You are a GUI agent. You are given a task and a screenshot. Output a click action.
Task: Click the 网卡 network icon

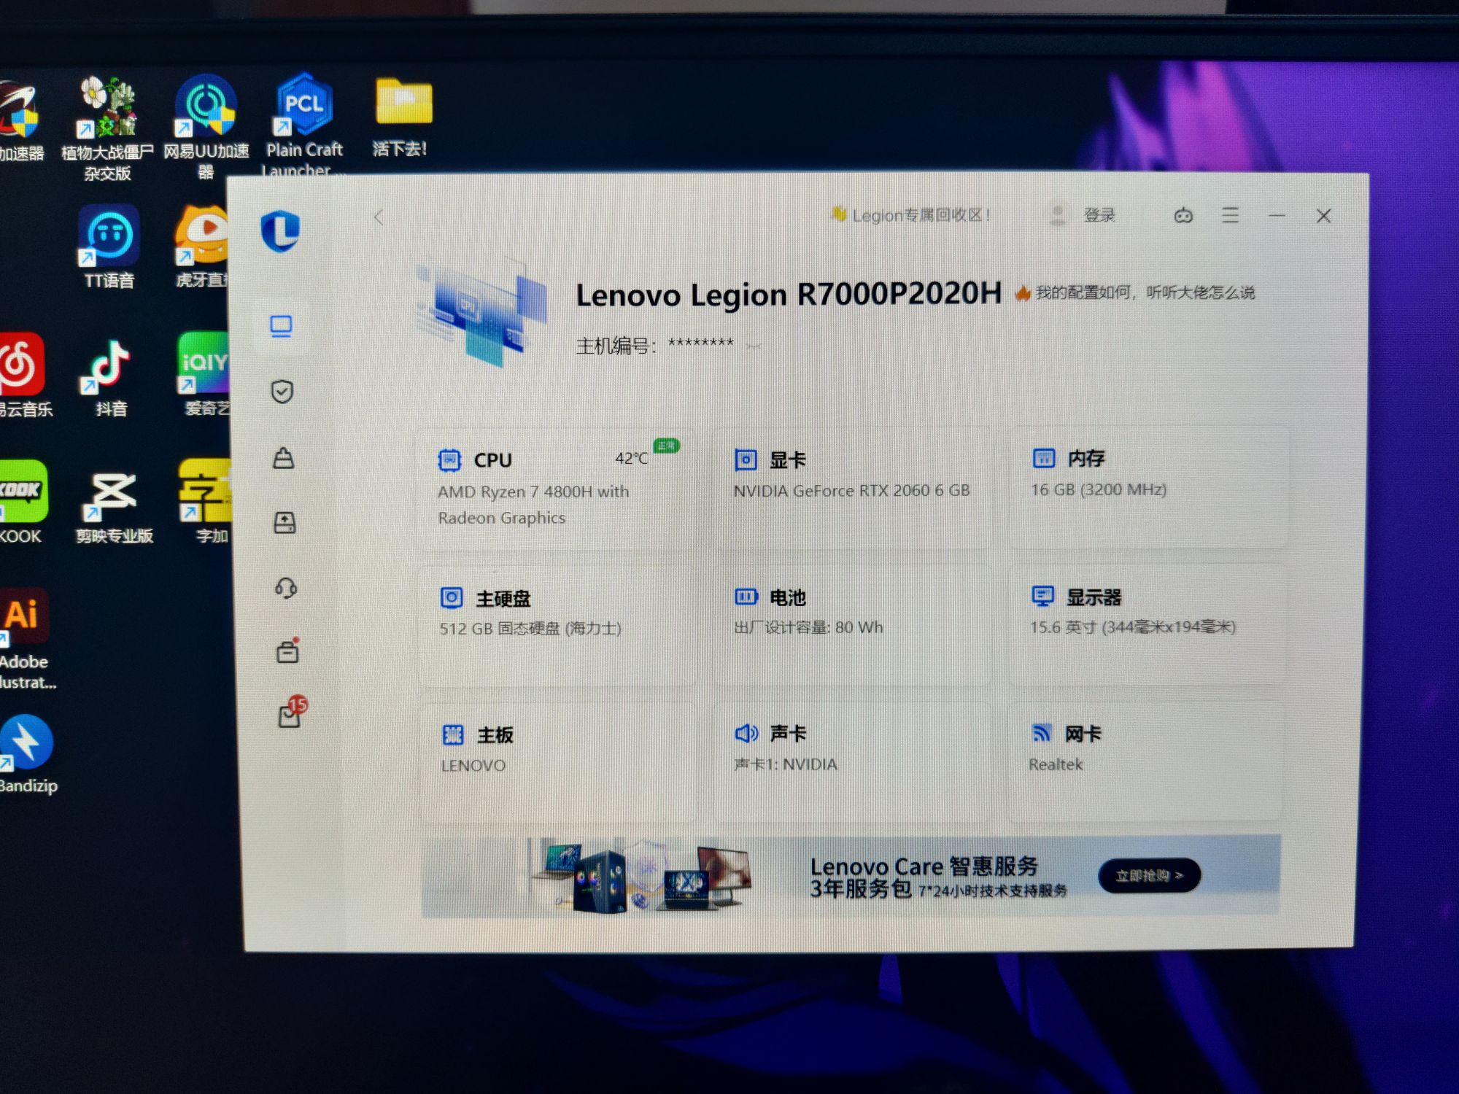pyautogui.click(x=1042, y=733)
